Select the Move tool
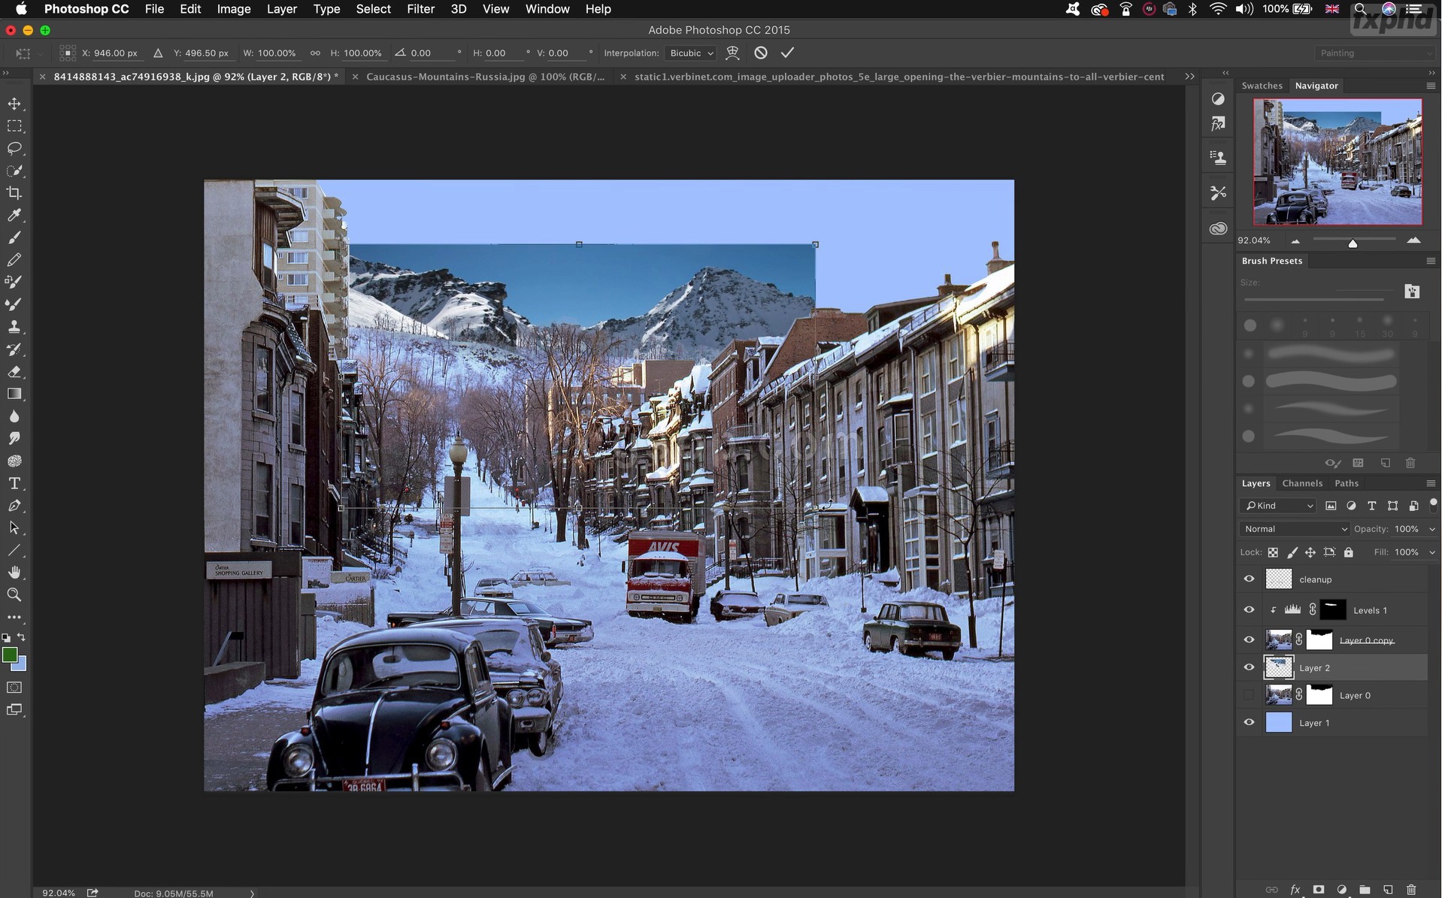The image size is (1442, 898). click(x=14, y=104)
